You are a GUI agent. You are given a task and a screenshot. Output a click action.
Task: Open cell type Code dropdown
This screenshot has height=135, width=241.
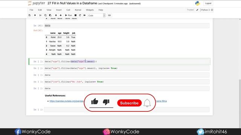(96, 15)
